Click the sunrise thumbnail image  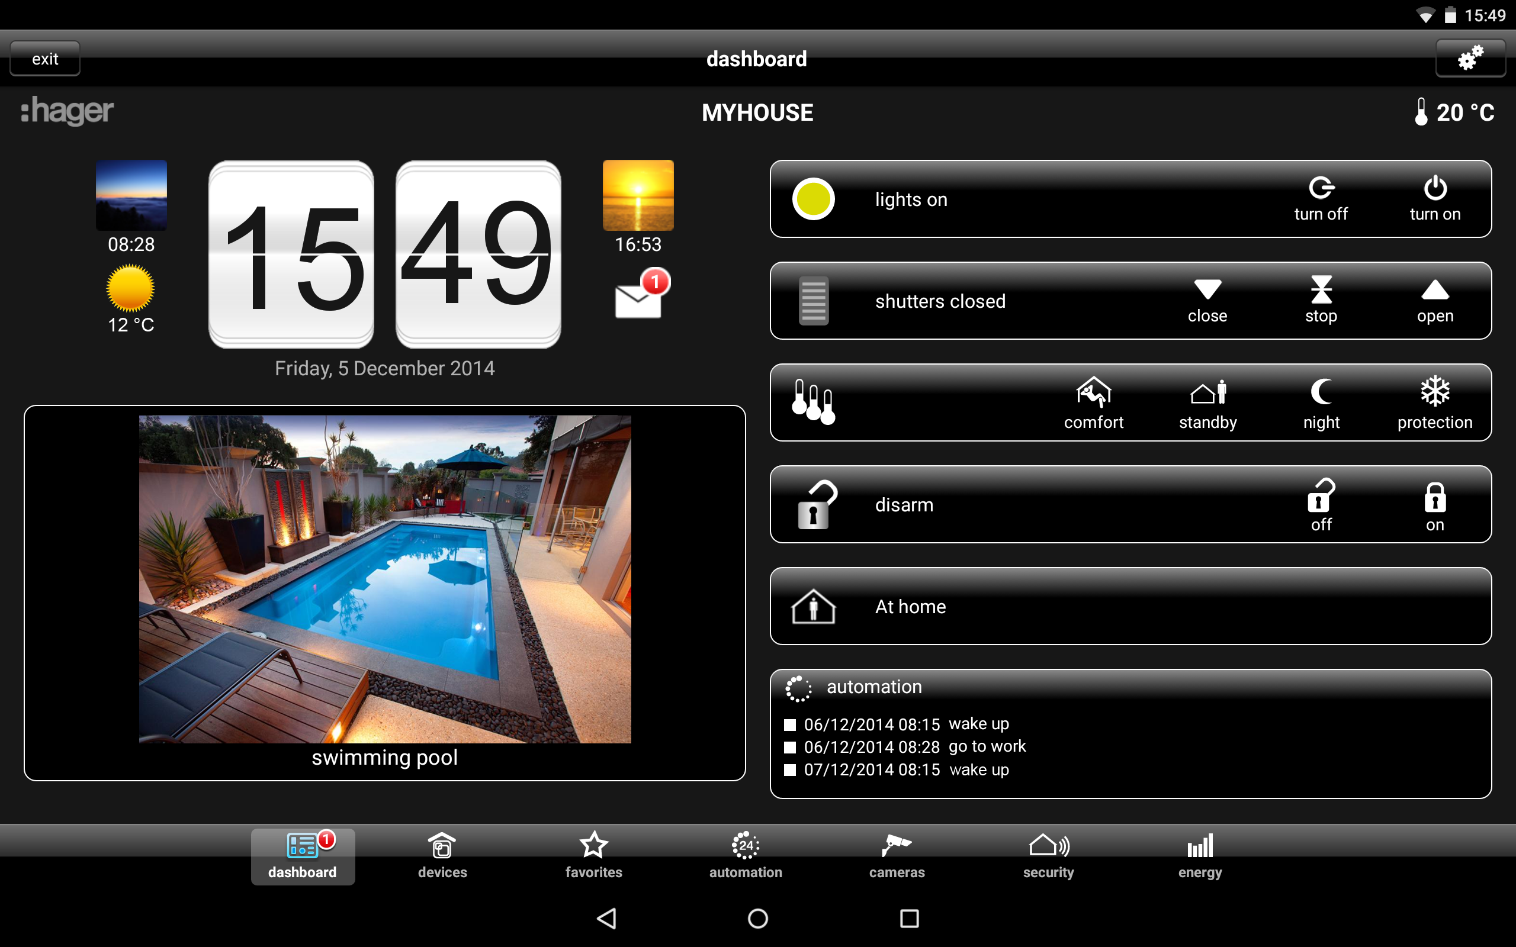point(131,195)
